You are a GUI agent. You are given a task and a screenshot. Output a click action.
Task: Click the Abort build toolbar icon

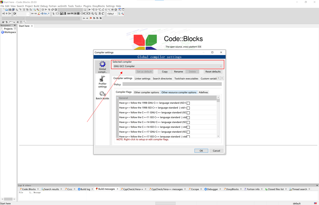(56, 10)
